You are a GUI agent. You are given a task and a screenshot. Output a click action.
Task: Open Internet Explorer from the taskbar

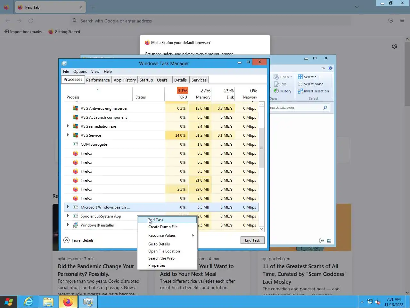coord(29,302)
